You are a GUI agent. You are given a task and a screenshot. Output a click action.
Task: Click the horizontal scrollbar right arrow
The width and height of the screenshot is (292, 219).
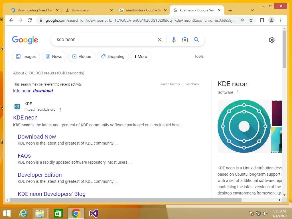coord(279,200)
